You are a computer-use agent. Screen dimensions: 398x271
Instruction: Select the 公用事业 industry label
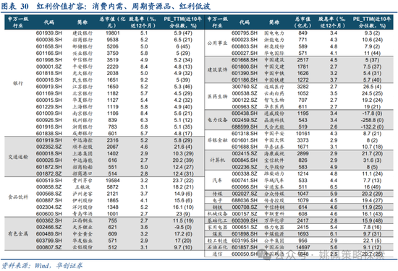217,43
